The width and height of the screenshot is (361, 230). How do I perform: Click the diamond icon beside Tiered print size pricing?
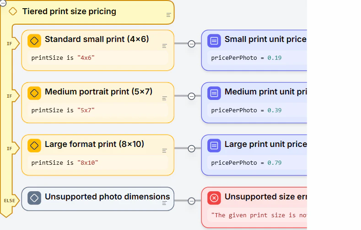13,11
